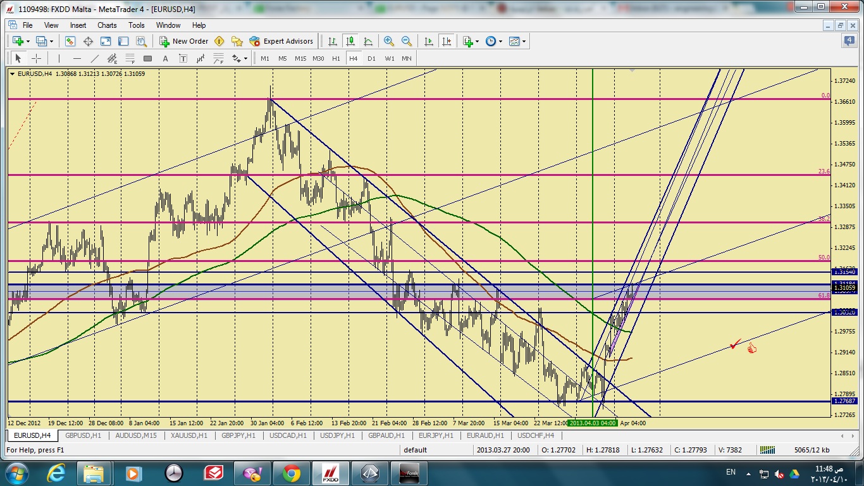Toggle chart auto scroll
Image resolution: width=864 pixels, height=486 pixels.
point(429,41)
